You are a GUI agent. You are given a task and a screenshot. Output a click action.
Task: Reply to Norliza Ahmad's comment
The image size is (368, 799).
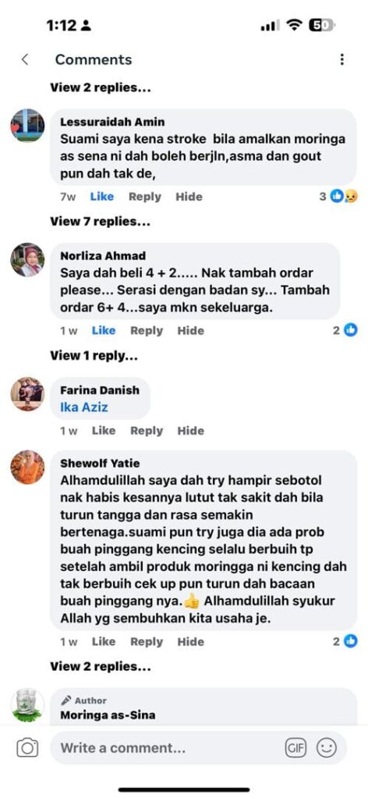(x=147, y=331)
